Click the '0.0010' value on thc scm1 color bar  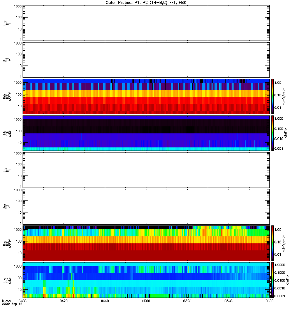[280, 288]
